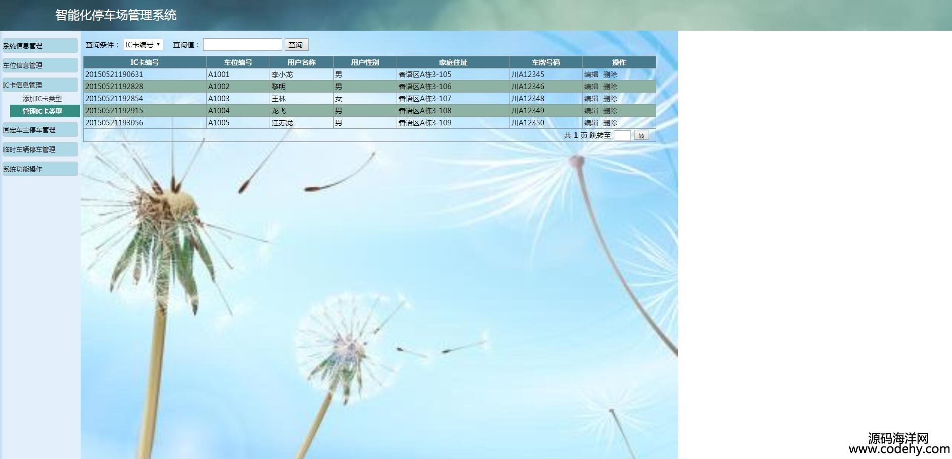Screen dimensions: 952x459
Task: Click the user name 汪苏泷
Action: pyautogui.click(x=282, y=123)
